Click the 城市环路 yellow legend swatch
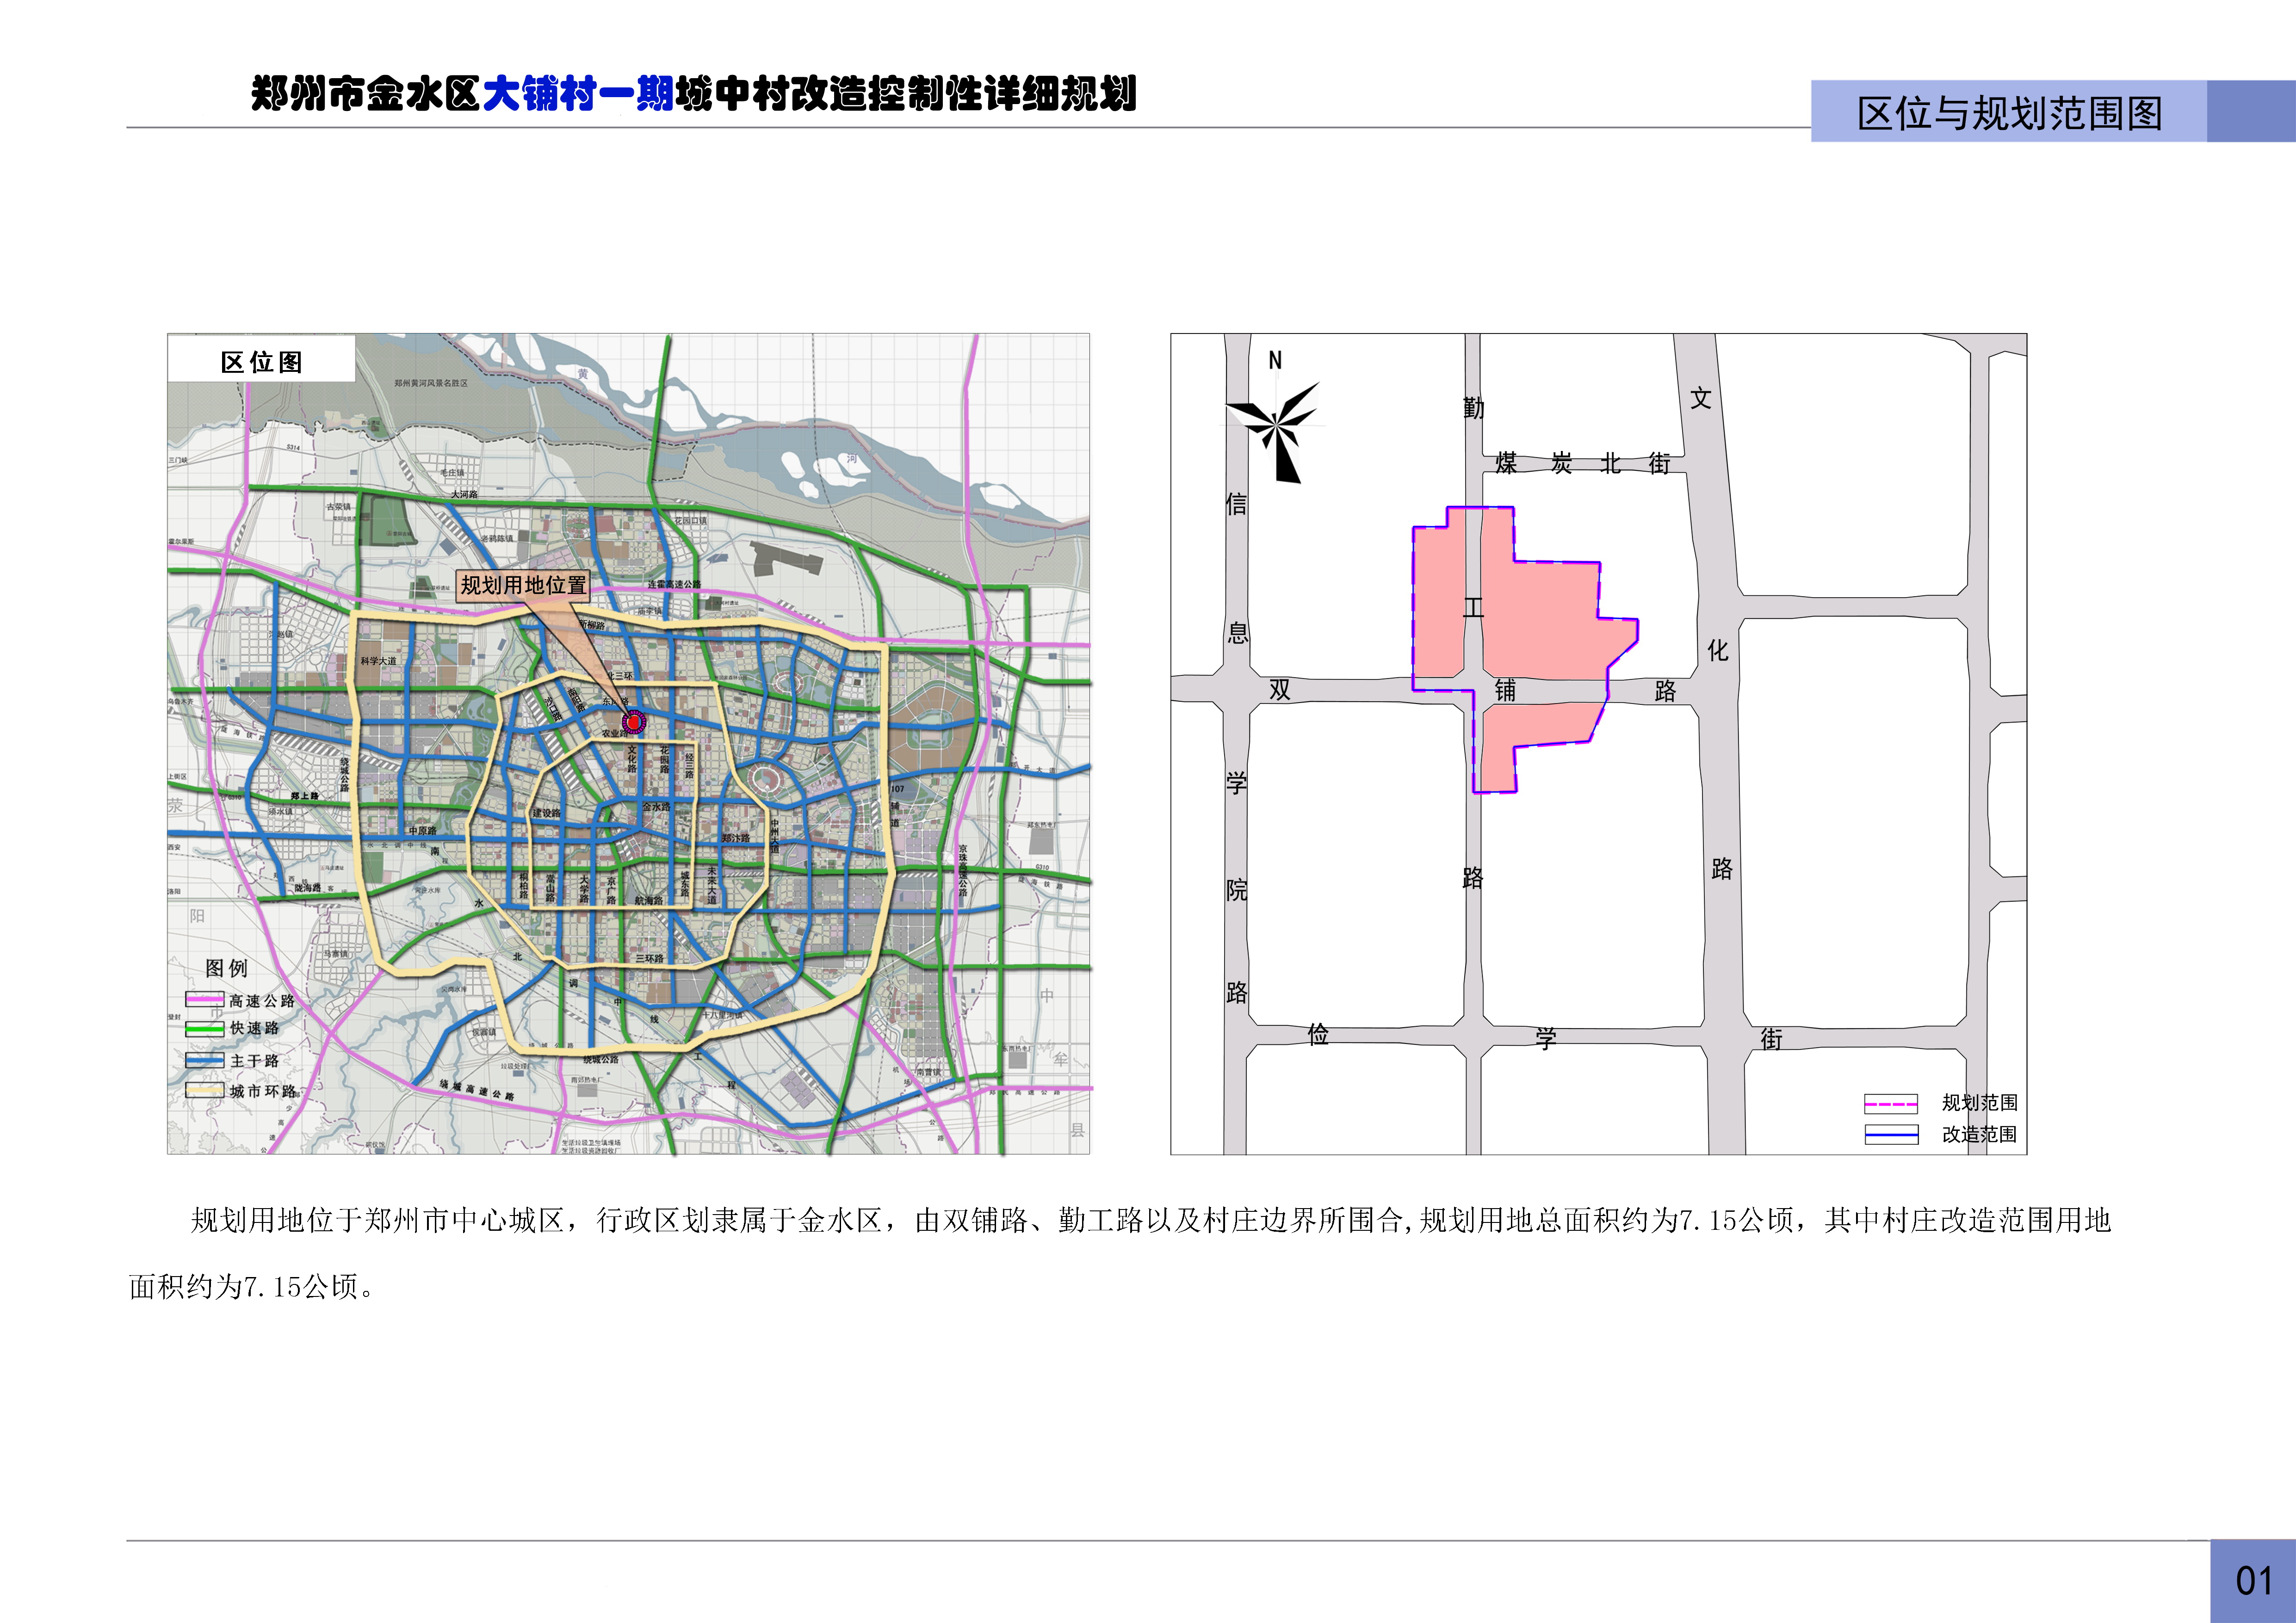This screenshot has height=1623, width=2296. [x=204, y=1091]
